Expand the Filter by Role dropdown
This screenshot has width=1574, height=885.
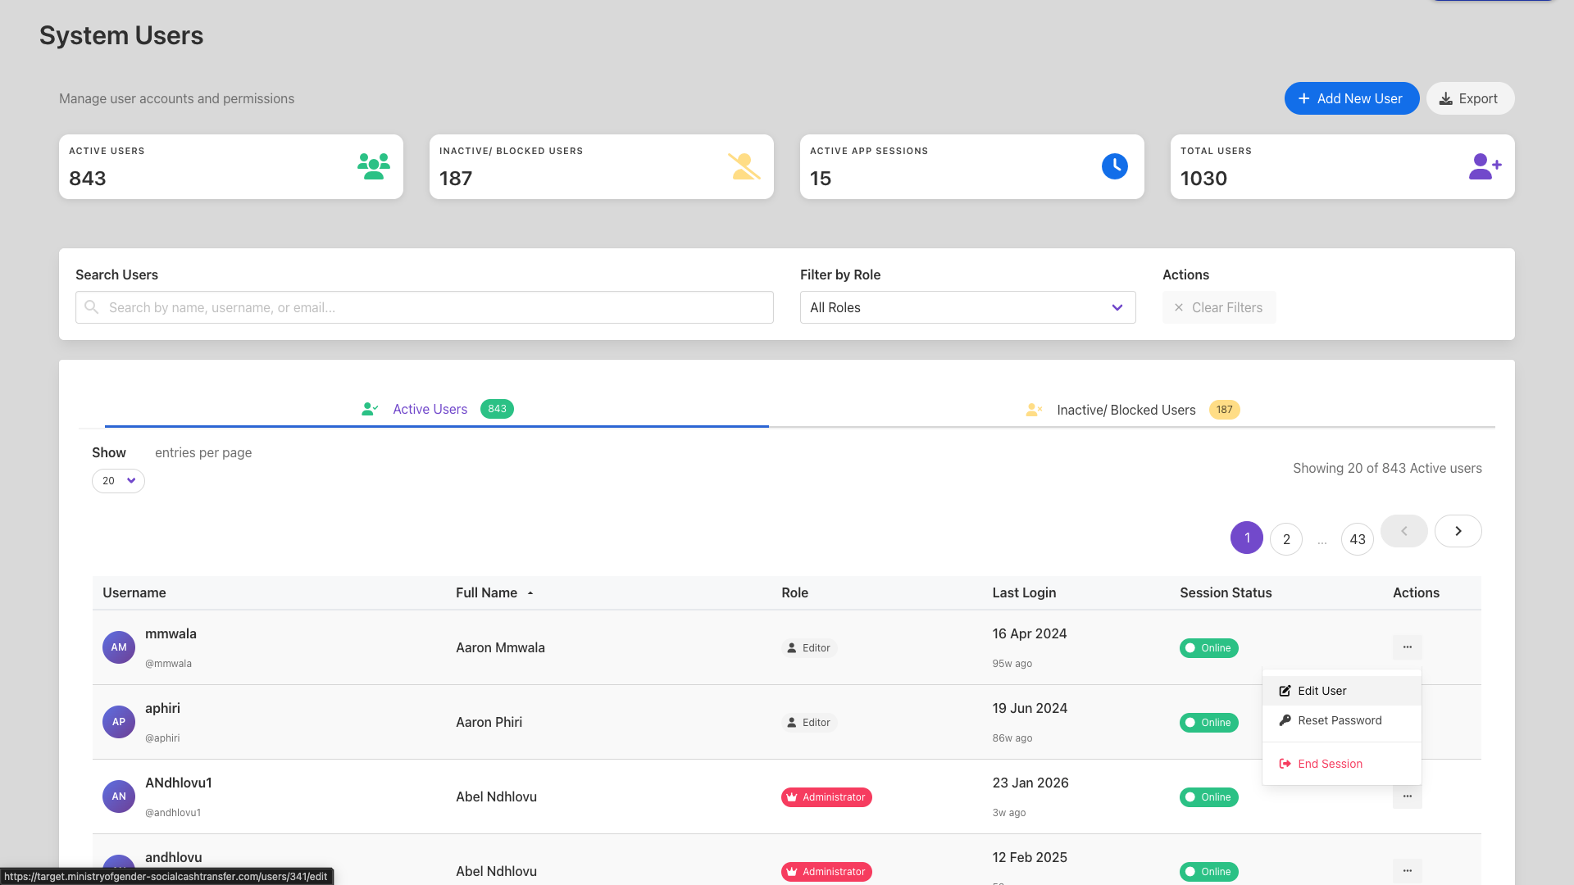coord(967,307)
